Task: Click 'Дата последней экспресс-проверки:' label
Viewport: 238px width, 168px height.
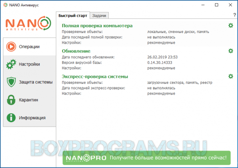Action: point(93,88)
